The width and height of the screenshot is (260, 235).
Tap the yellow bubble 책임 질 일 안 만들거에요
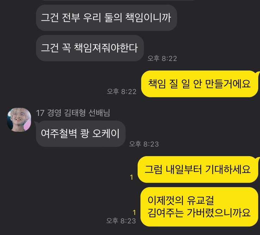pyautogui.click(x=199, y=84)
